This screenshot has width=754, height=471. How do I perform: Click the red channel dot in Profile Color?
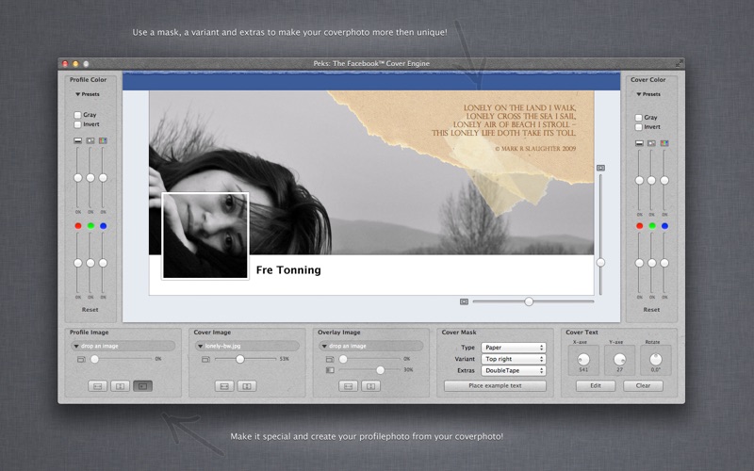tap(78, 226)
